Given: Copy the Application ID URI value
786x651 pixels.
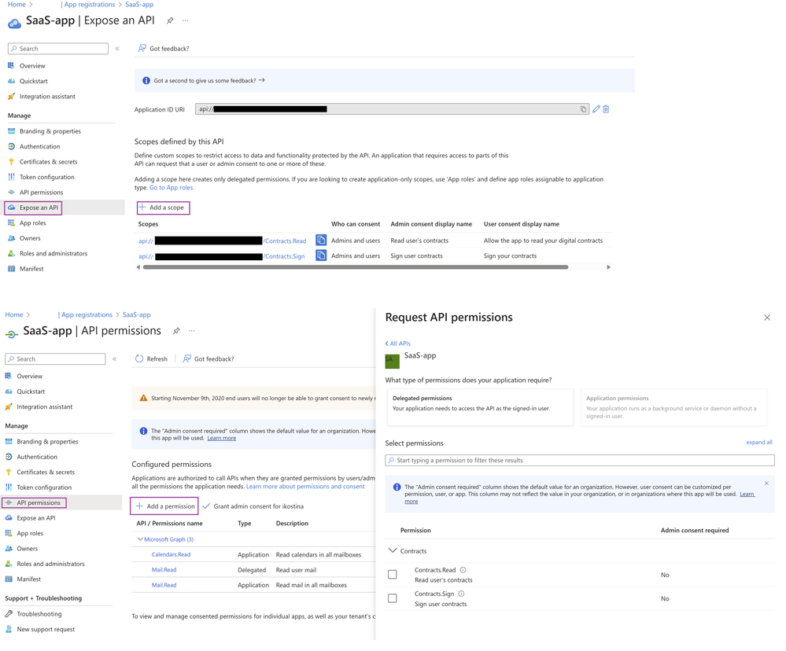Looking at the screenshot, I should 583,109.
